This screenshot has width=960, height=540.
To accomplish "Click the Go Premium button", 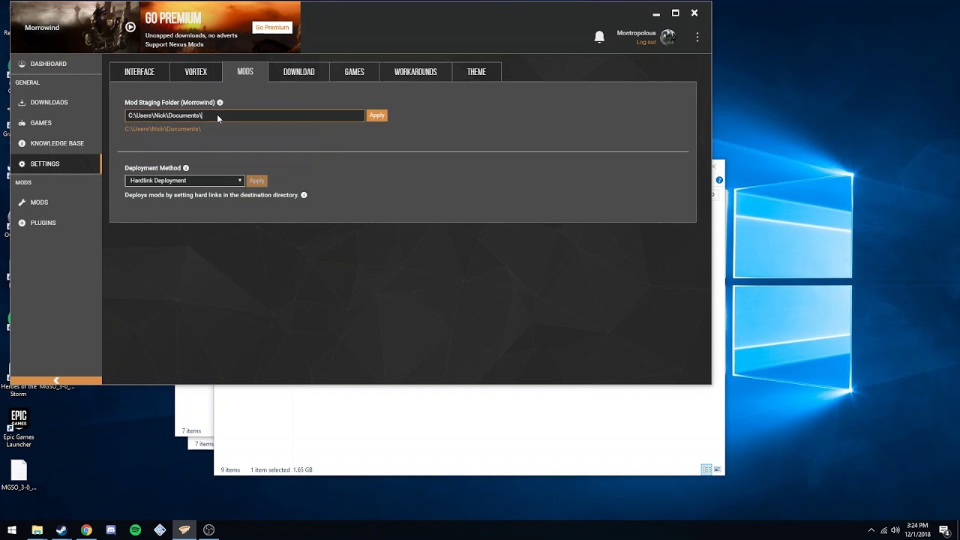I will [x=271, y=28].
